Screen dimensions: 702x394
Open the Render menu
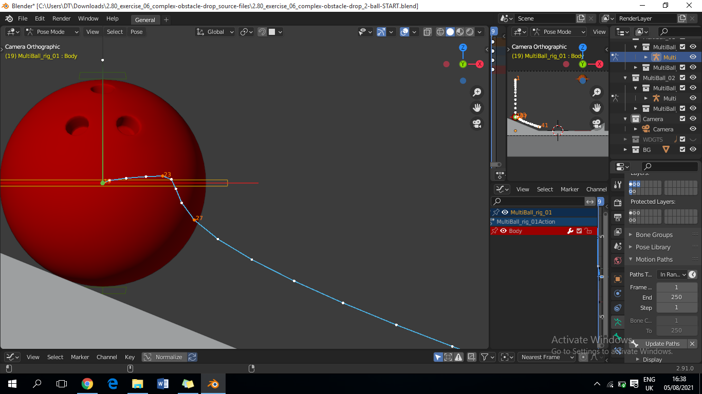[x=62, y=18]
